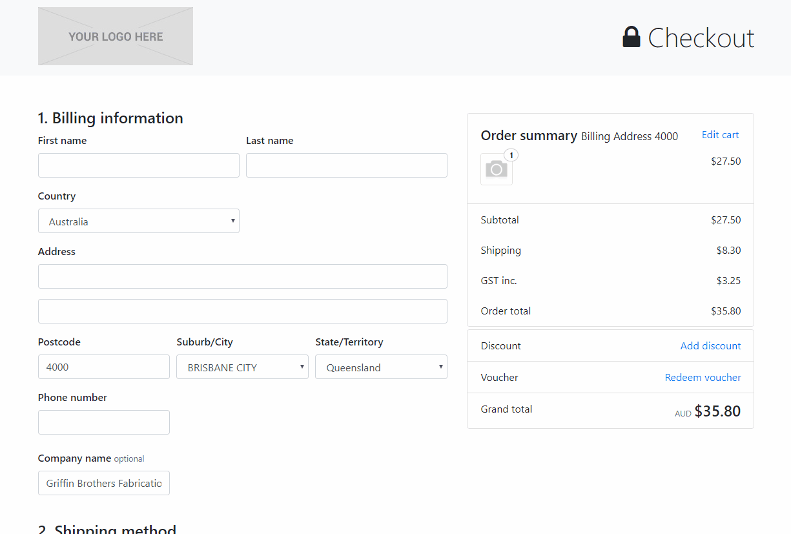Expand the Suburb/City dropdown
Viewport: 791px width, 534px height.
(x=242, y=367)
